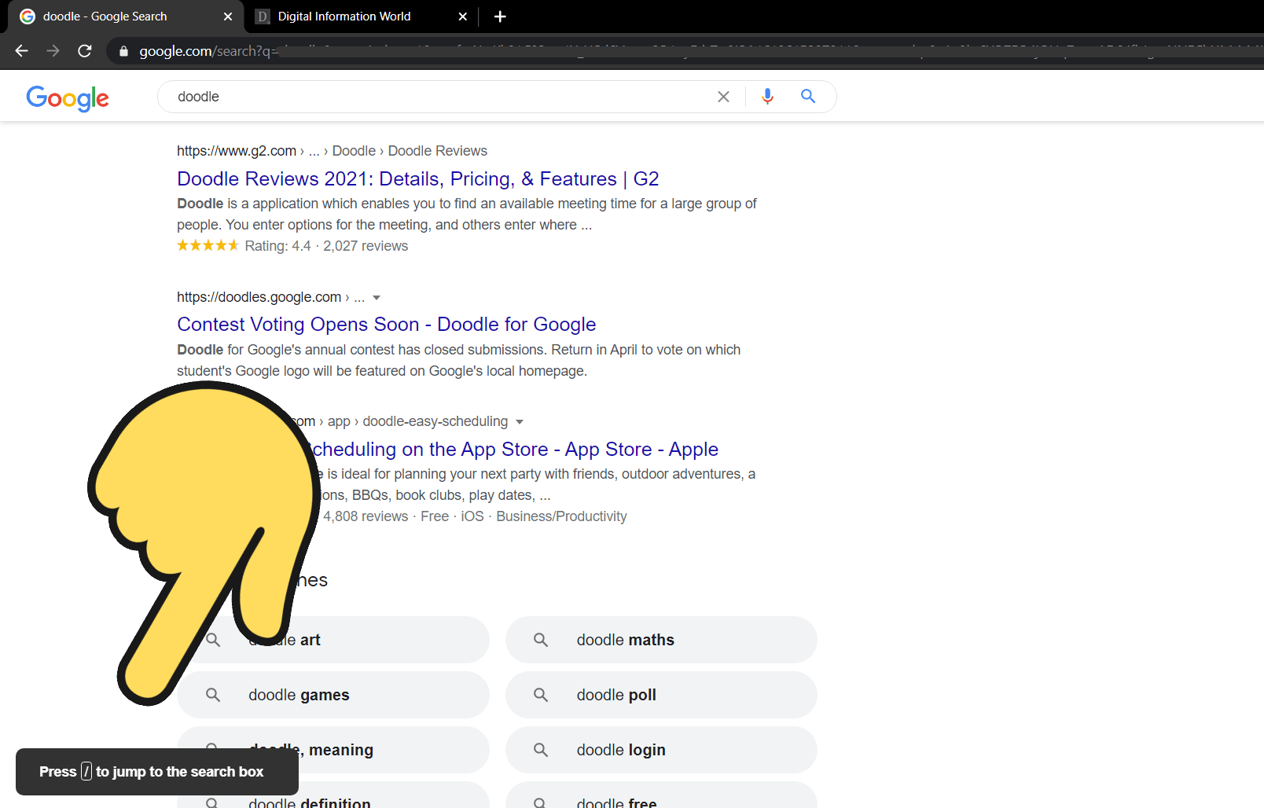The image size is (1264, 808).
Task: Click magnifier icon beside doodle login
Action: coord(541,750)
